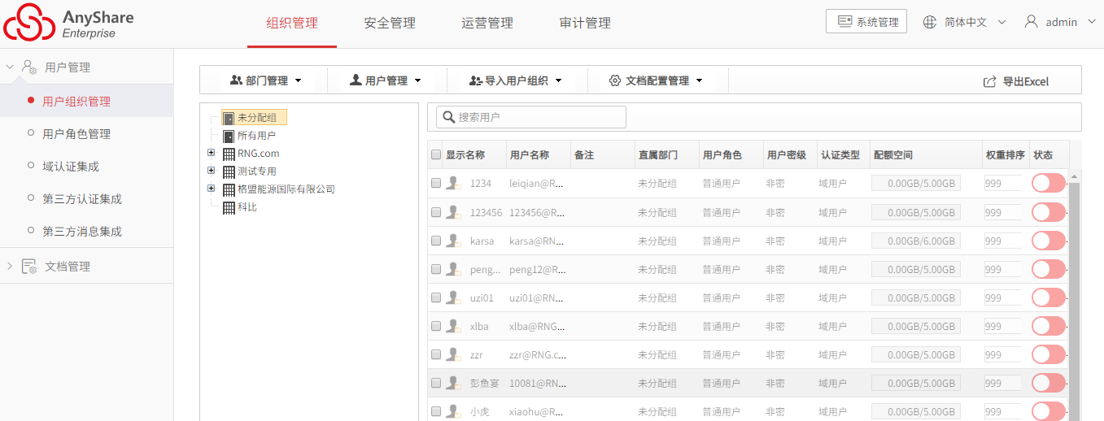Toggle the status switch for user 1234
This screenshot has width=1104, height=421.
pos(1049,184)
